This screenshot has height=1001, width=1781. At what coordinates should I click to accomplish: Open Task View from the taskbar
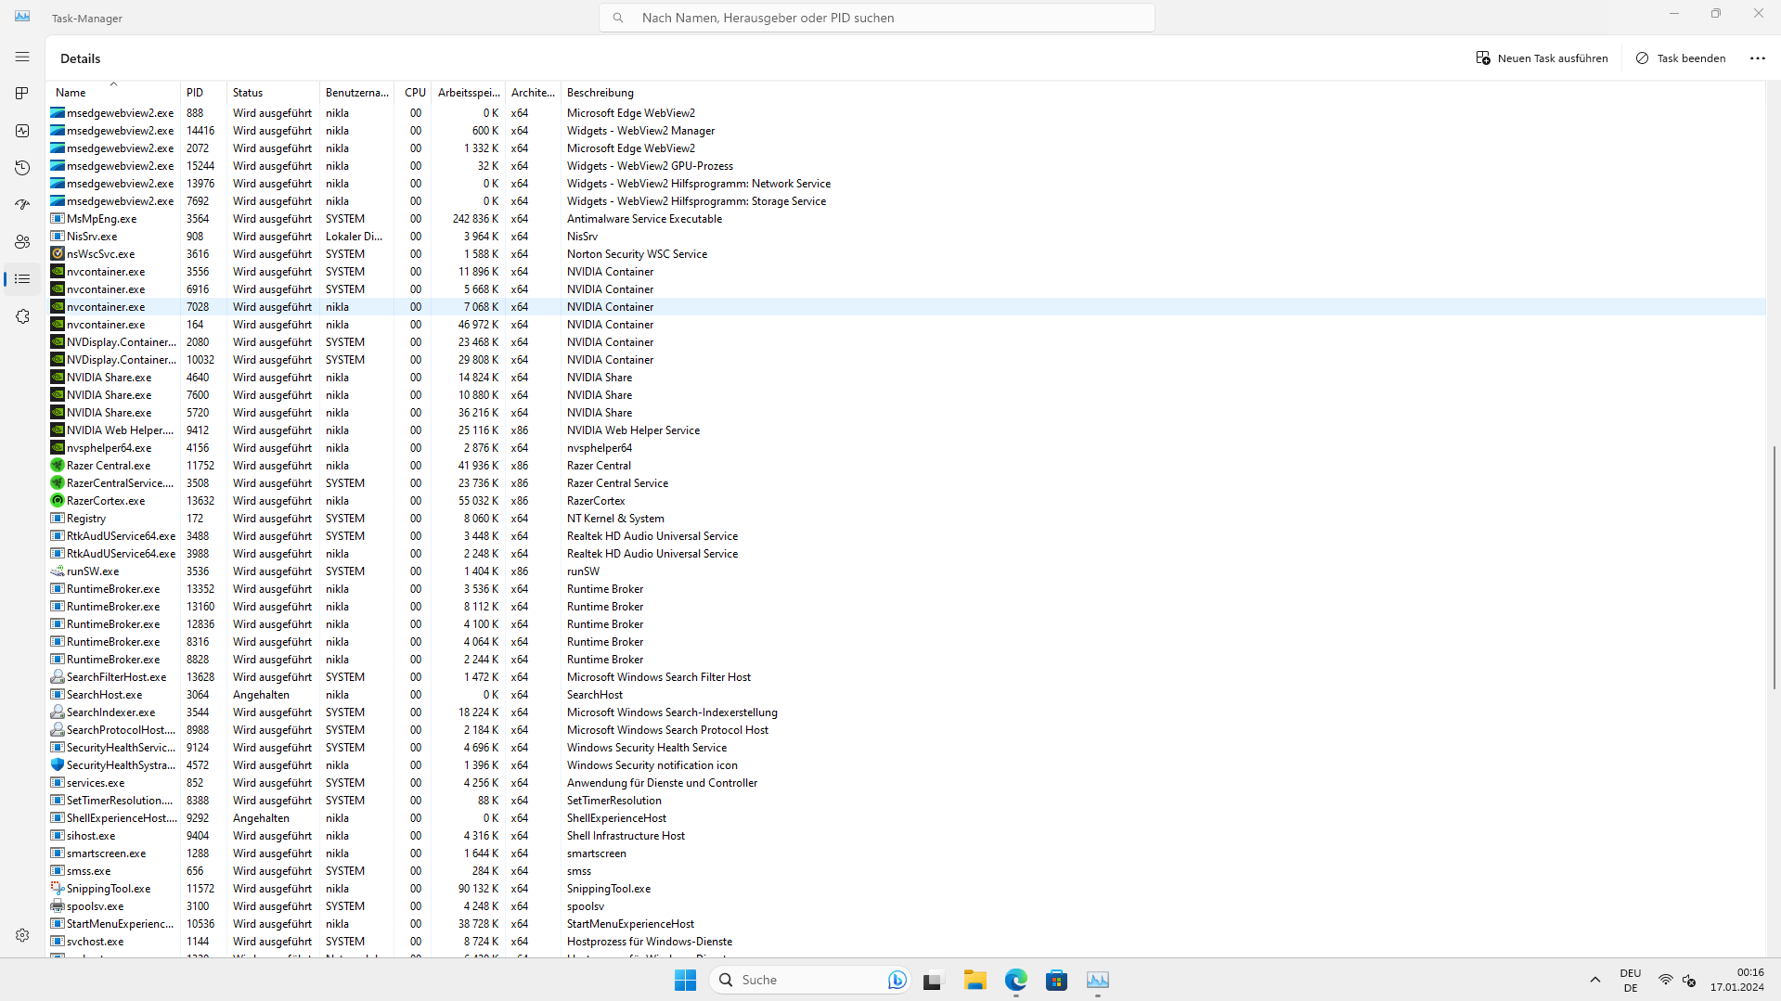click(x=933, y=980)
